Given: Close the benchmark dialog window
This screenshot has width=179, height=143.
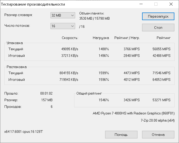Looking at the screenshot, I should (x=171, y=4).
